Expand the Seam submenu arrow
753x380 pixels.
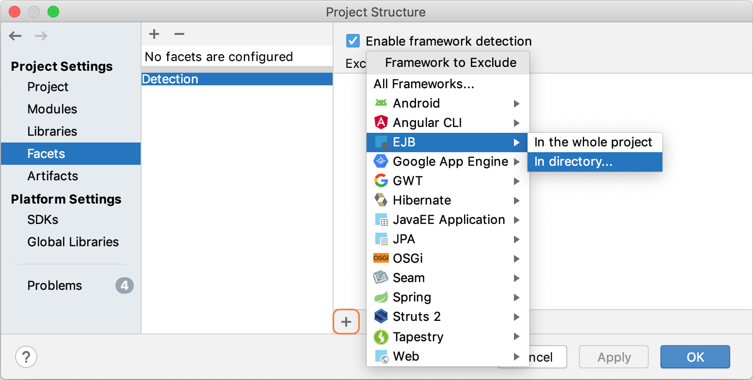point(517,278)
